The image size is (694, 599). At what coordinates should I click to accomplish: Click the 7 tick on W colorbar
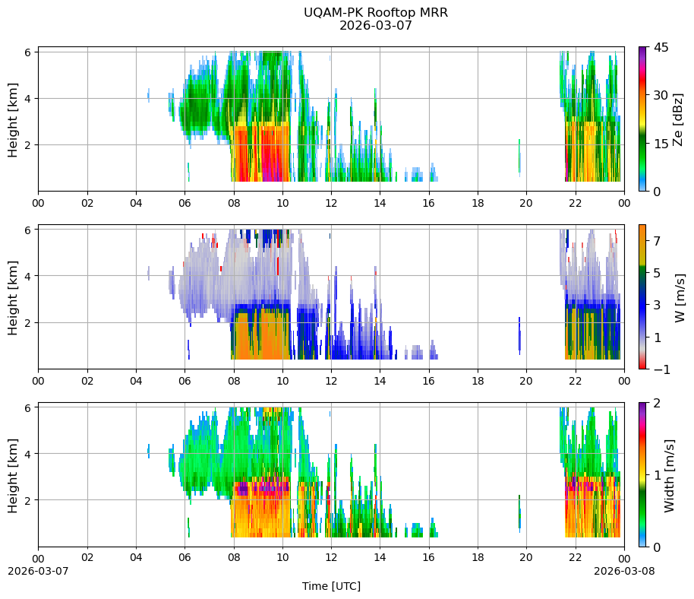[657, 241]
